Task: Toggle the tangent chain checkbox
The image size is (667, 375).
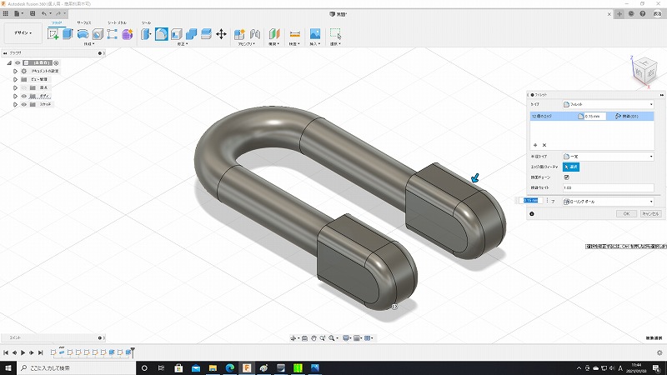Action: point(567,177)
